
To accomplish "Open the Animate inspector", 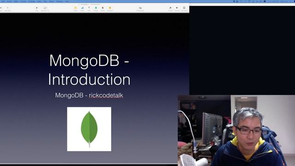I will [x=177, y=8].
